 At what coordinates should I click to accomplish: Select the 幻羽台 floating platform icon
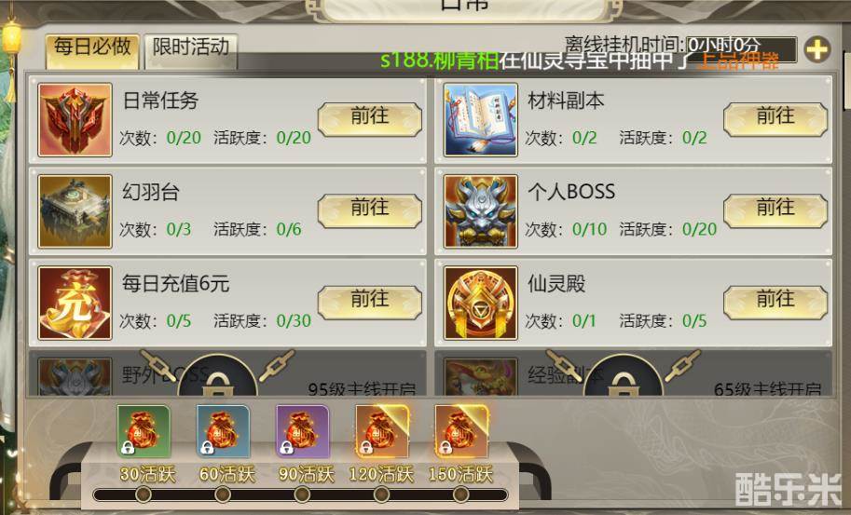[75, 211]
